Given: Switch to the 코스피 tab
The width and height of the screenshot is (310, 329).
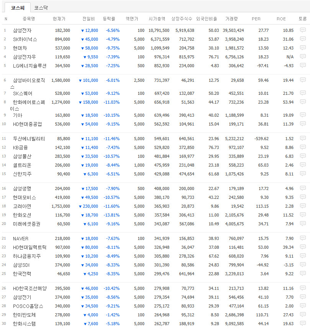Looking at the screenshot, I should [18, 8].
